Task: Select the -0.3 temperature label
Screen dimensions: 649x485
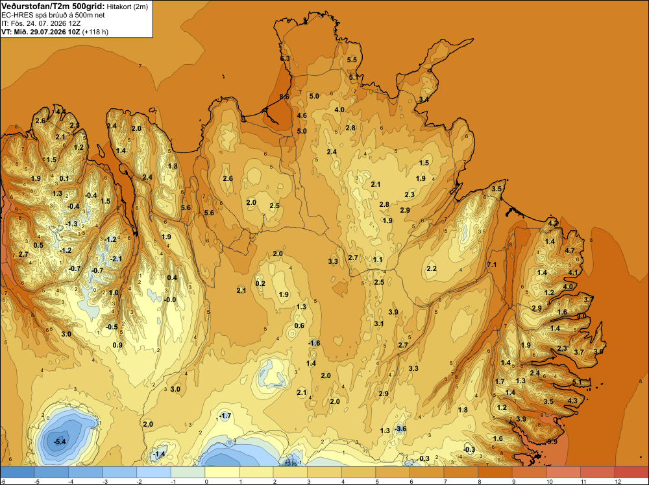Action: (469, 449)
